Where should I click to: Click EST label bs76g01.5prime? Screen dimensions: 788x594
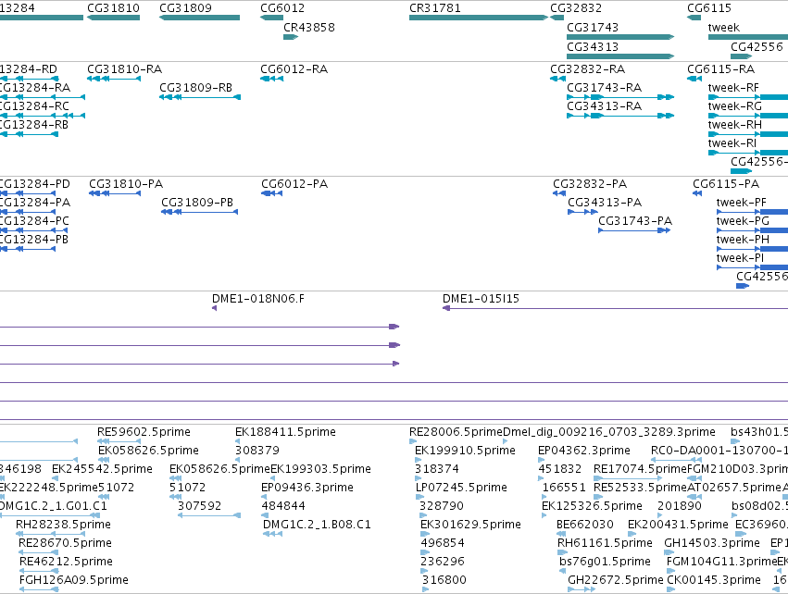(x=605, y=562)
